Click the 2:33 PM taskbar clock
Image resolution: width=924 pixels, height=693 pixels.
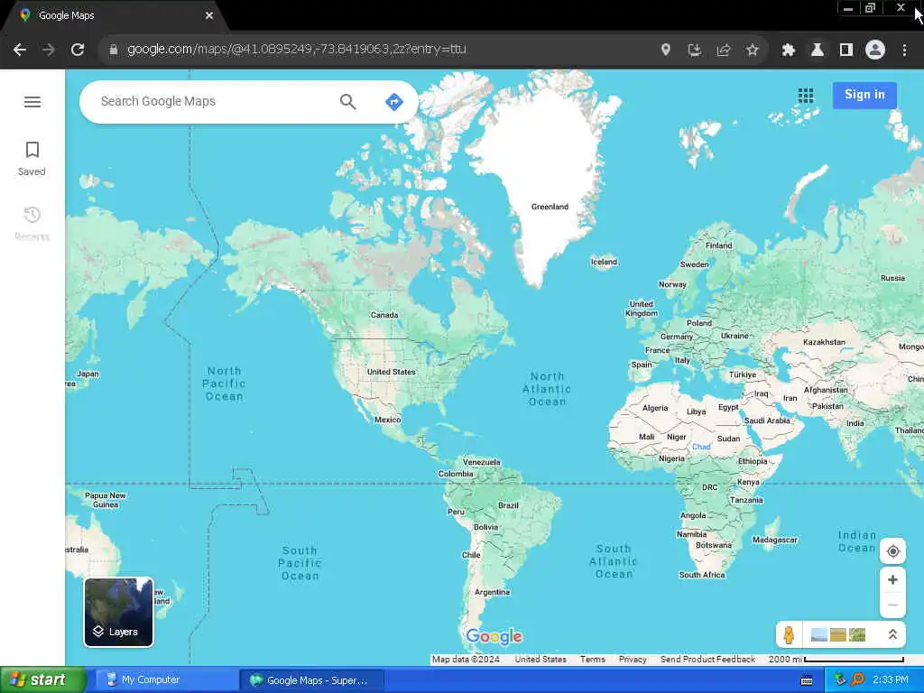(x=891, y=680)
